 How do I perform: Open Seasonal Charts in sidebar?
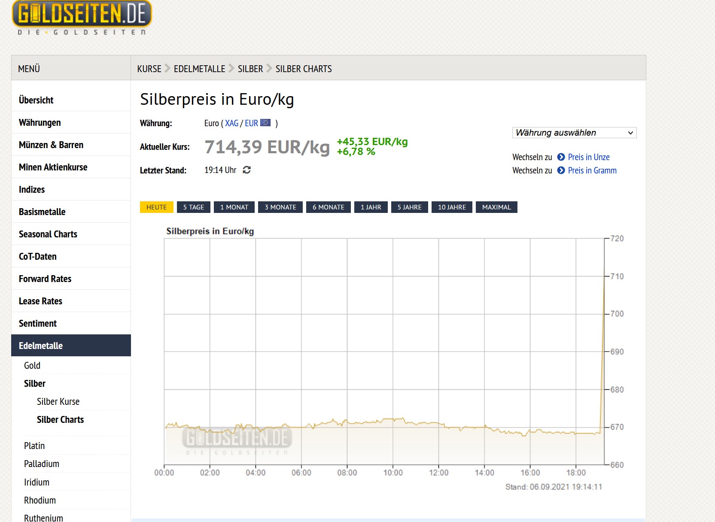click(x=71, y=234)
